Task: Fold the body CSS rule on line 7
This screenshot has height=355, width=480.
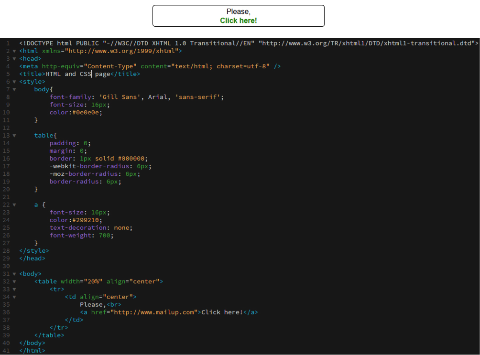Action: pos(14,89)
